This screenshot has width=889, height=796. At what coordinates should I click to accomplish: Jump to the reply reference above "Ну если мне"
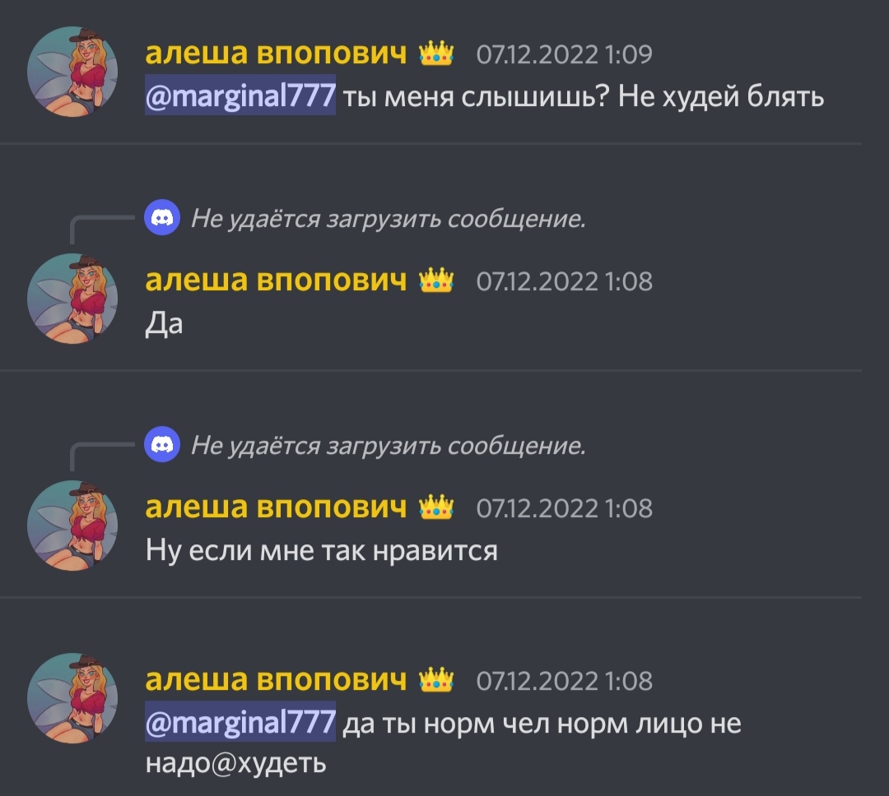point(388,446)
